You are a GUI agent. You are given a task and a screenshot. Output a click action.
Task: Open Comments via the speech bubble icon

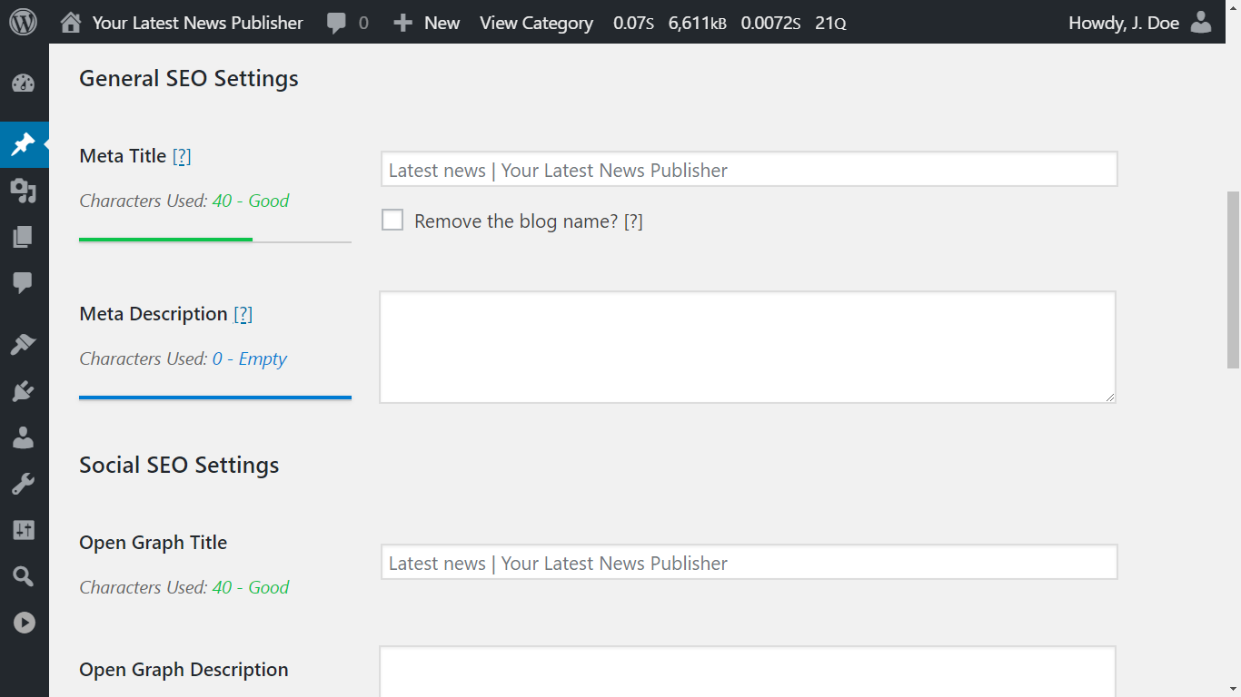pyautogui.click(x=25, y=281)
